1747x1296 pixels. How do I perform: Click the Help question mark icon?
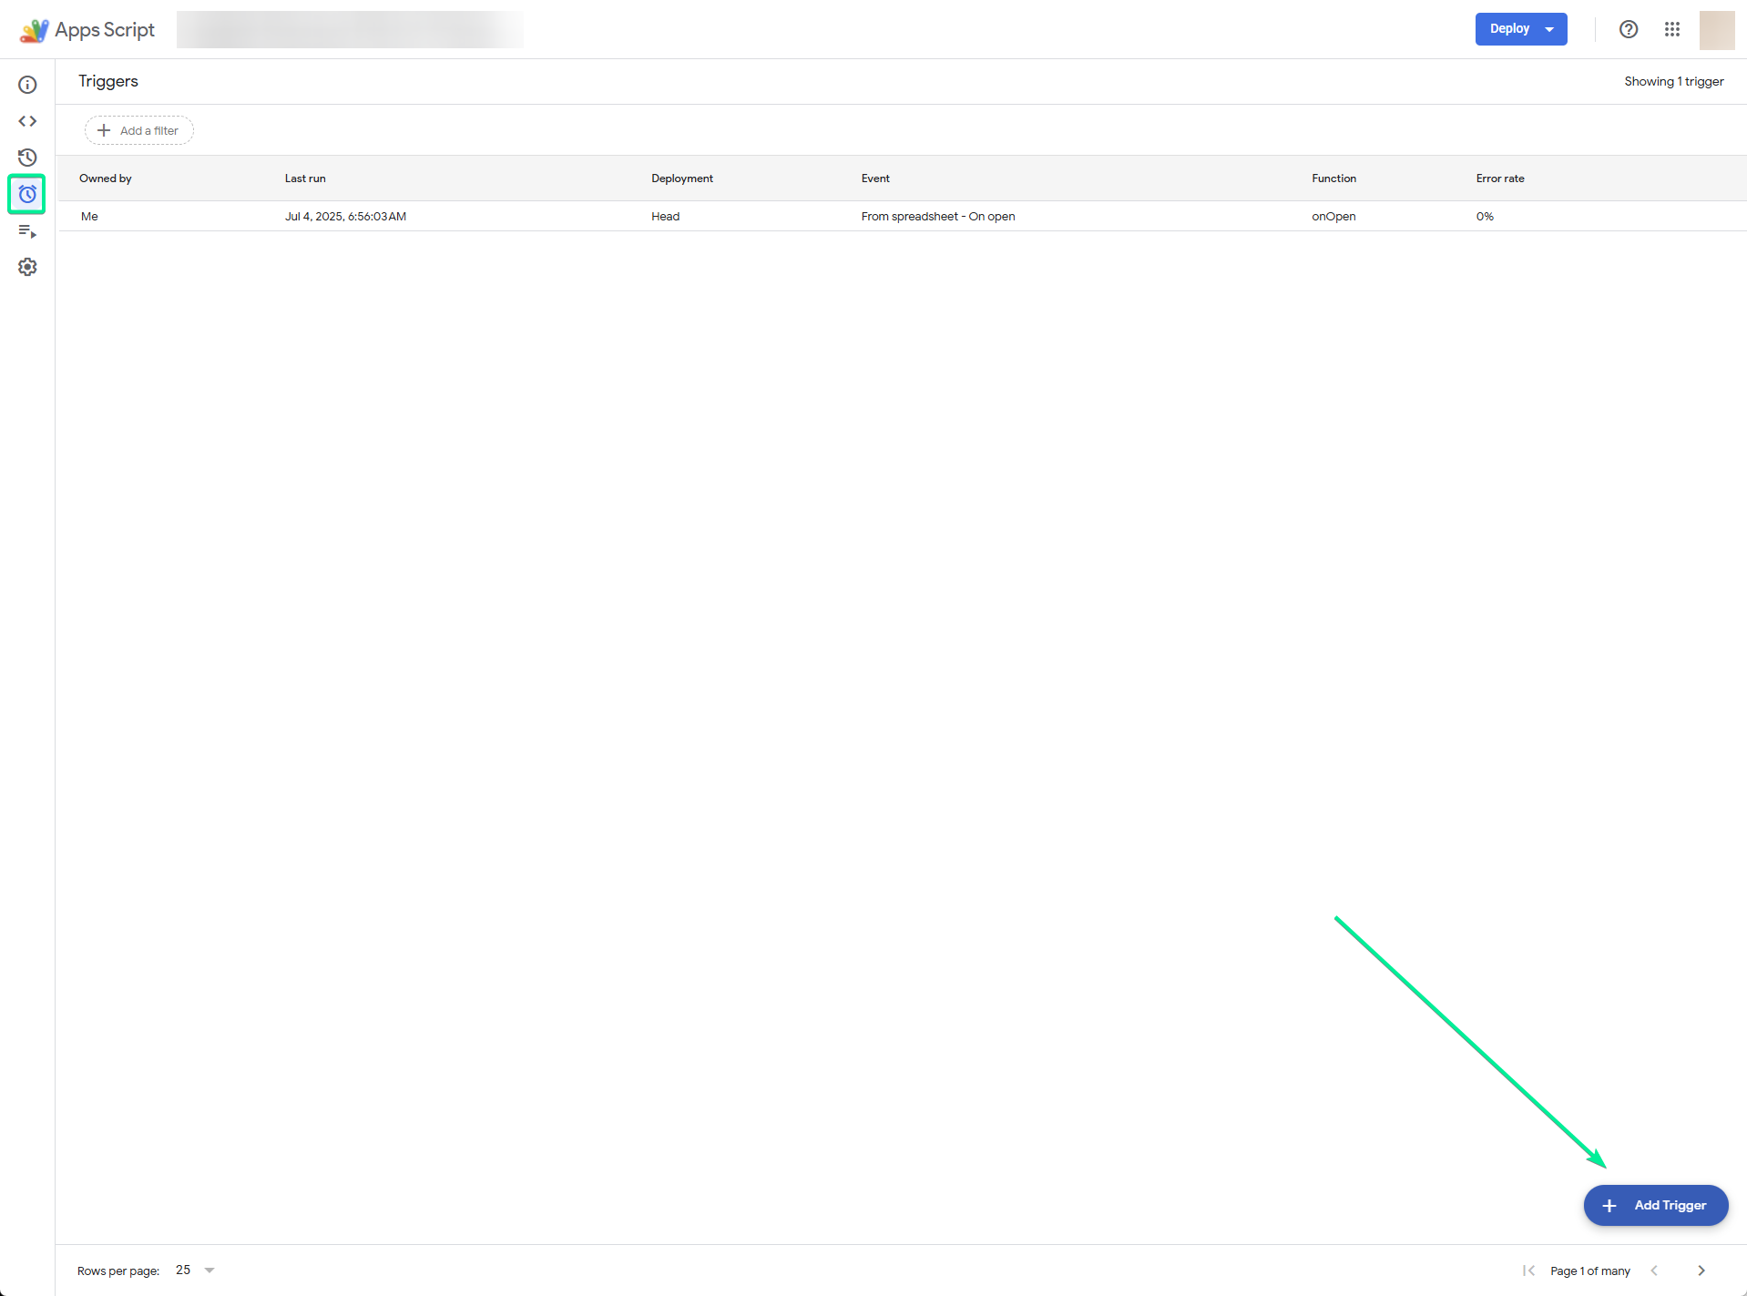pyautogui.click(x=1629, y=29)
